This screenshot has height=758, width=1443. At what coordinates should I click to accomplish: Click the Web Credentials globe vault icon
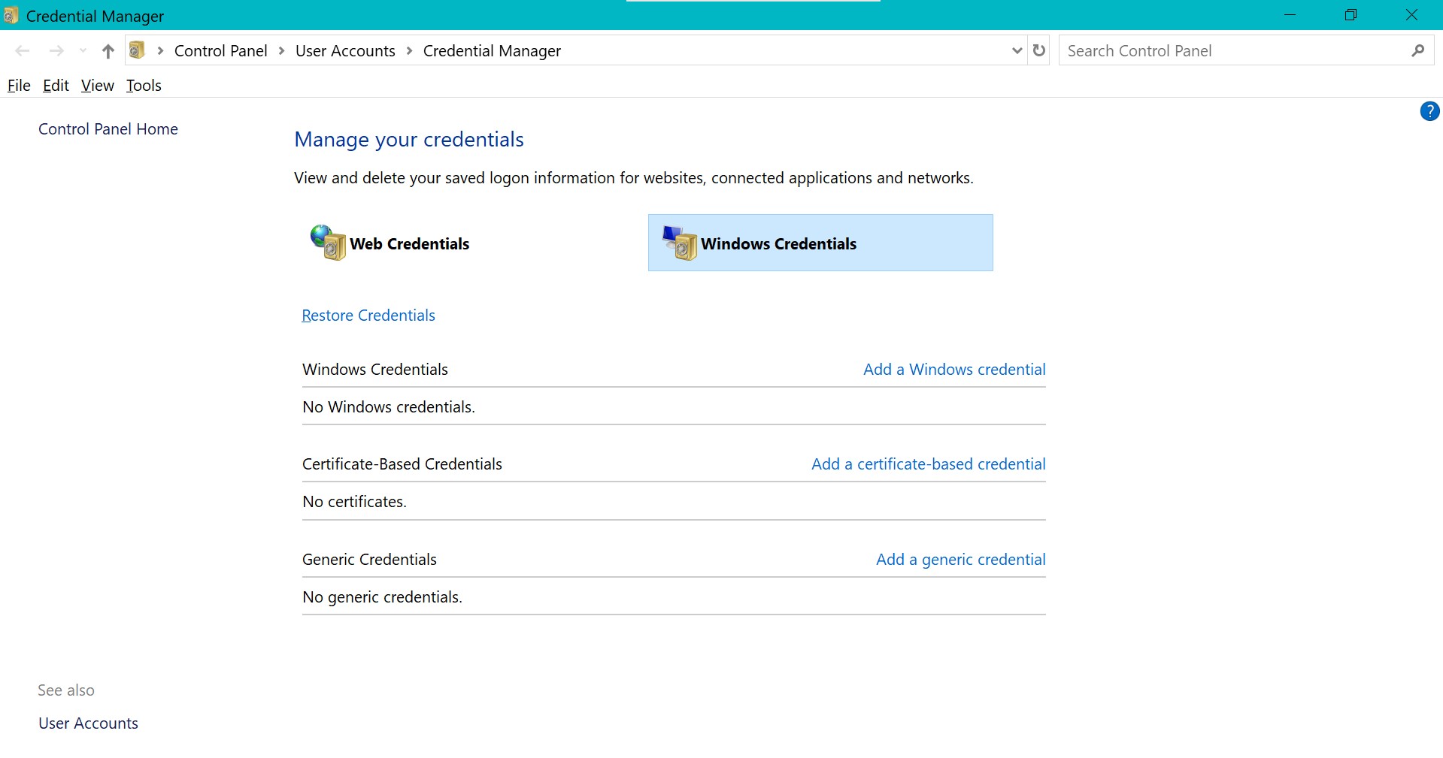click(x=328, y=243)
